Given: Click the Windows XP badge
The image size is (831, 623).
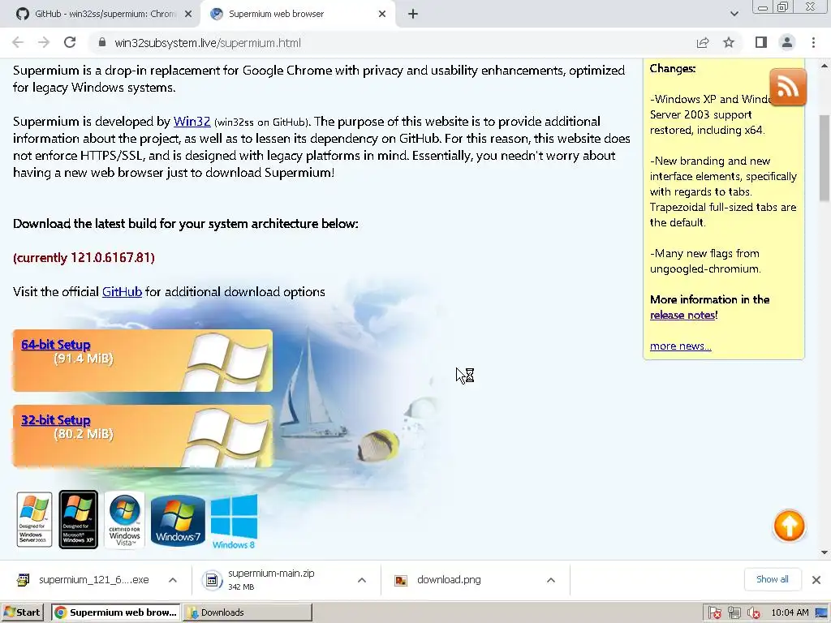Looking at the screenshot, I should 79,519.
